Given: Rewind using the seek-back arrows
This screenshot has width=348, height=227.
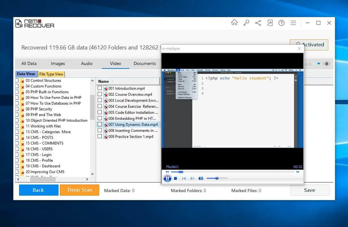Looking at the screenshot, I should pyautogui.click(x=167, y=172).
